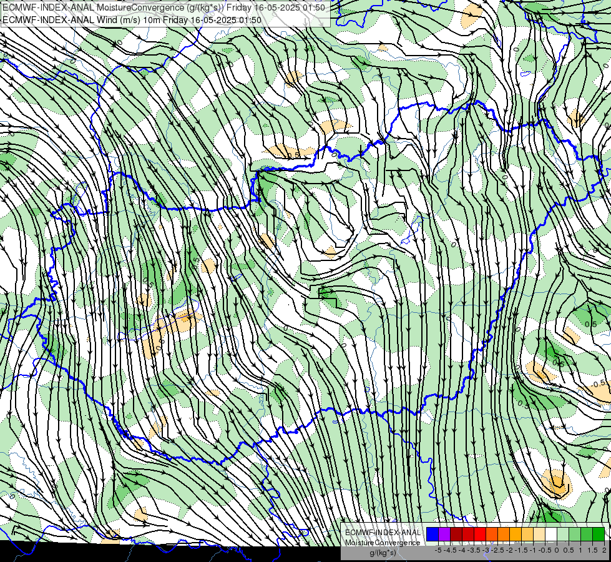Viewport: 611px width, 562px height.
Task: Select the darkest green legend swatch
Action: (599, 534)
